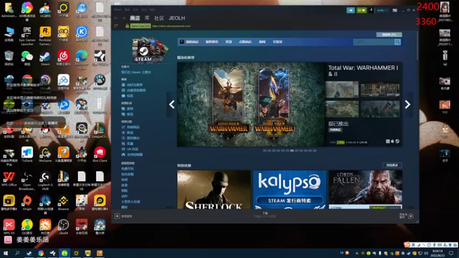
Task: Go back using Steam's back arrow
Action: tap(116, 18)
